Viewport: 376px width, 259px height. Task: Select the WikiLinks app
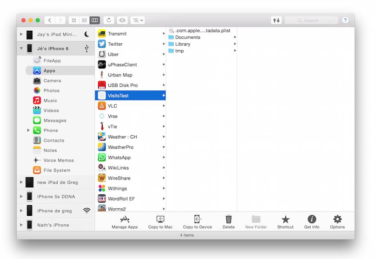pyautogui.click(x=131, y=168)
